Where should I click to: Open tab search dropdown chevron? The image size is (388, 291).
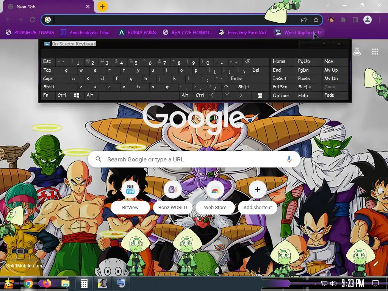pos(327,5)
